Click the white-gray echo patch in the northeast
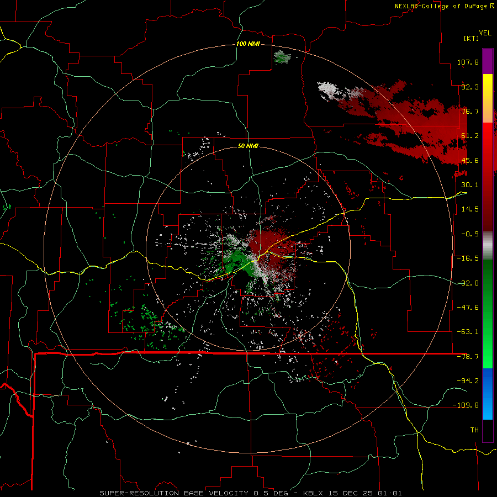Screen dimensions: 497x497 point(329,90)
